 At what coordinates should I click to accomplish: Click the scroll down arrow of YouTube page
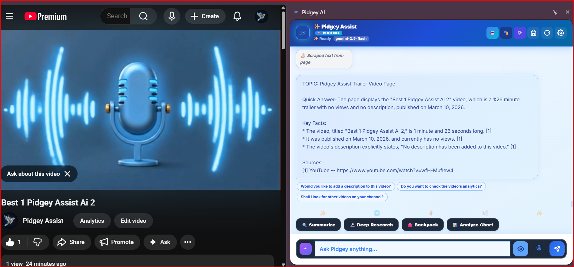pyautogui.click(x=283, y=265)
